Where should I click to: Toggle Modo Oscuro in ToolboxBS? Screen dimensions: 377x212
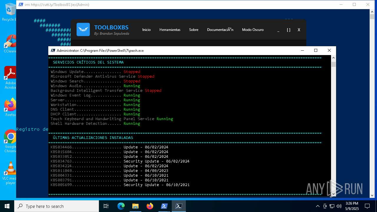coord(253,30)
